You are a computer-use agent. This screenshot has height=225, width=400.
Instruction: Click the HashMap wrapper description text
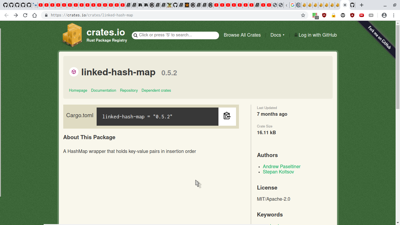pyautogui.click(x=129, y=151)
